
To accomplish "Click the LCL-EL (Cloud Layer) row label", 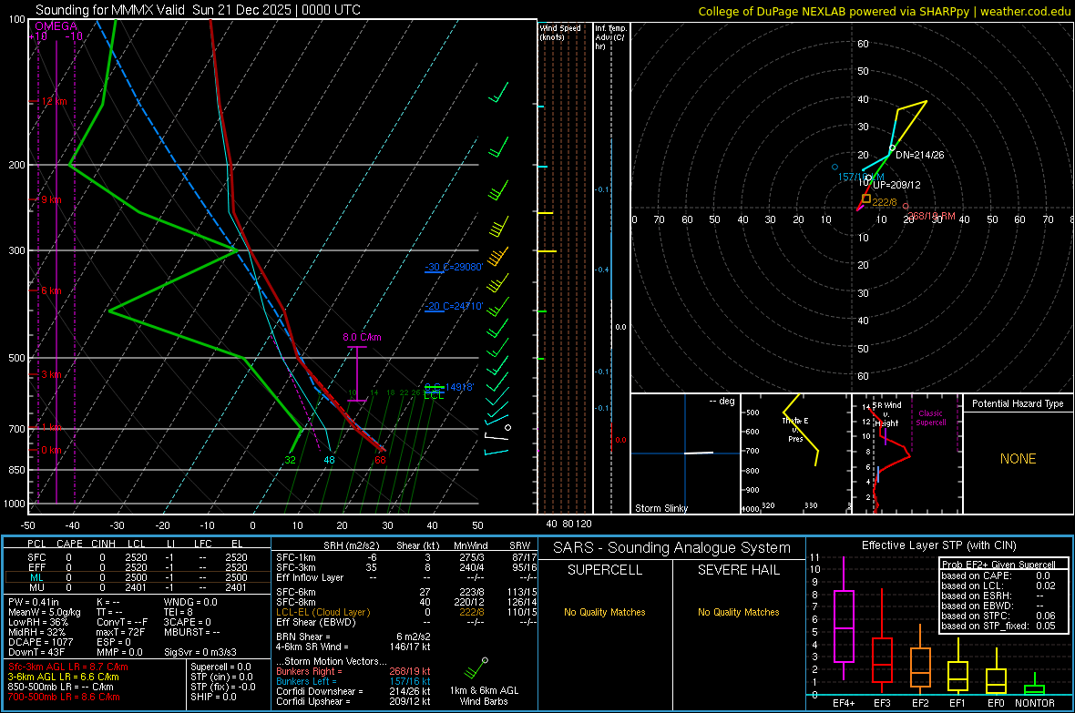I will [322, 612].
